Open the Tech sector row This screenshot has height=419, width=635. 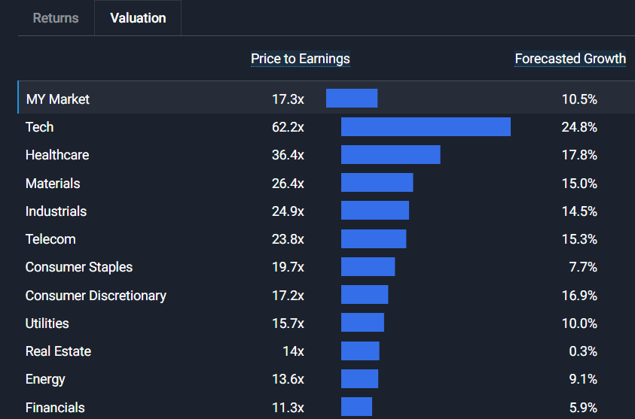pyautogui.click(x=40, y=127)
